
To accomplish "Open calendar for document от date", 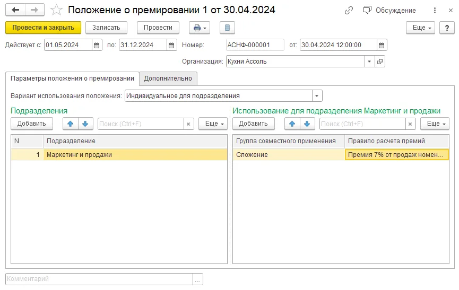I will [382, 45].
